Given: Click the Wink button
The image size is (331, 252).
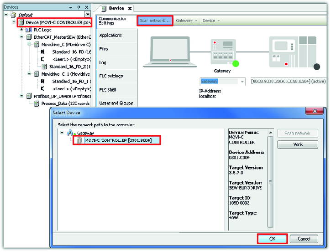Looking at the screenshot, I should click(298, 144).
